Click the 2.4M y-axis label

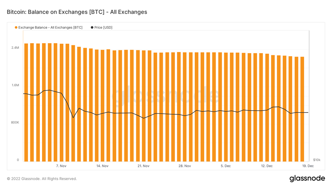[x=15, y=48]
